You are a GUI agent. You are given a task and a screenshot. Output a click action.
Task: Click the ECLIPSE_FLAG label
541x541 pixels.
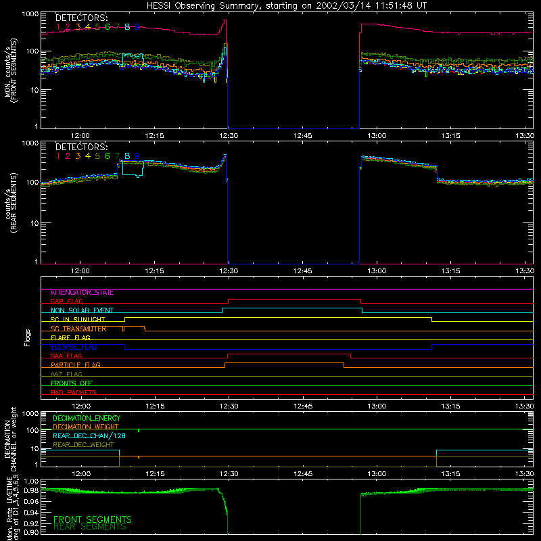(74, 347)
